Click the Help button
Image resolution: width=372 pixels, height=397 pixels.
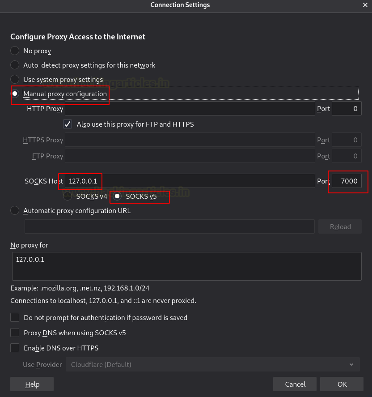[x=32, y=384]
